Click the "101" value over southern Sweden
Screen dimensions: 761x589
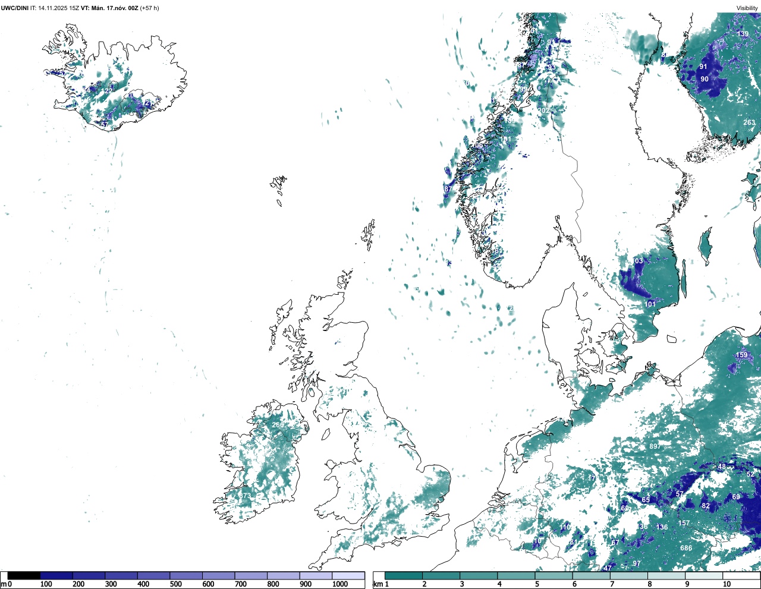[x=650, y=304]
